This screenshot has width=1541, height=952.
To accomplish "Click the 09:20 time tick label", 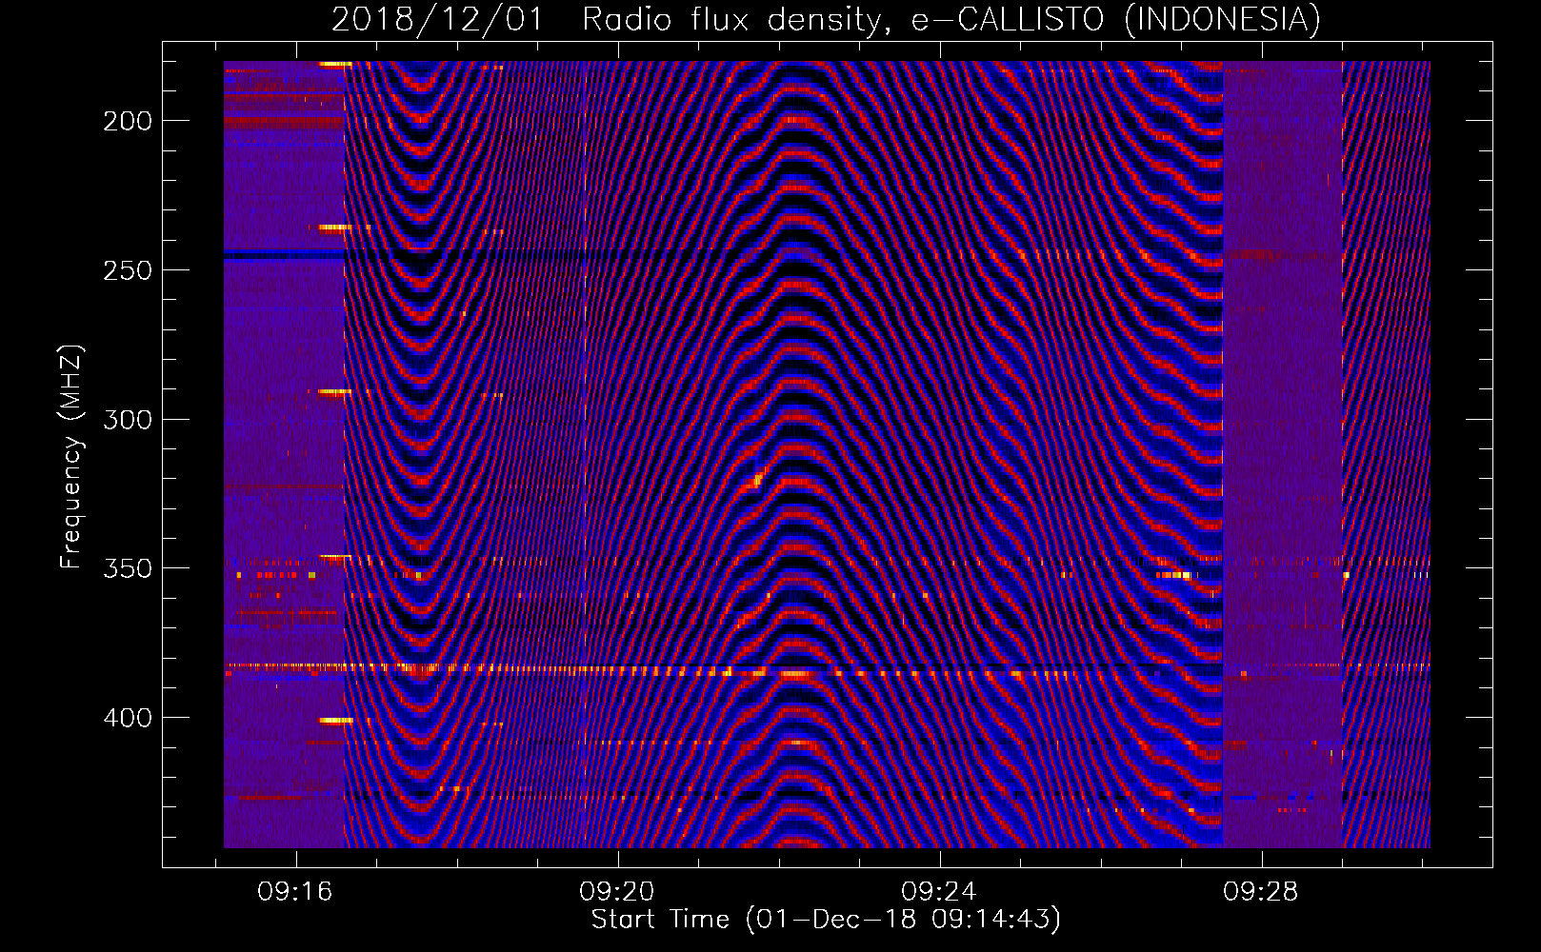I will pos(617,892).
